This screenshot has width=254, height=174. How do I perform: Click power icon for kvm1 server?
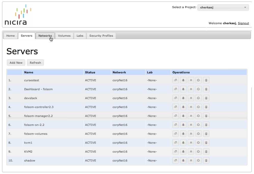198,143
